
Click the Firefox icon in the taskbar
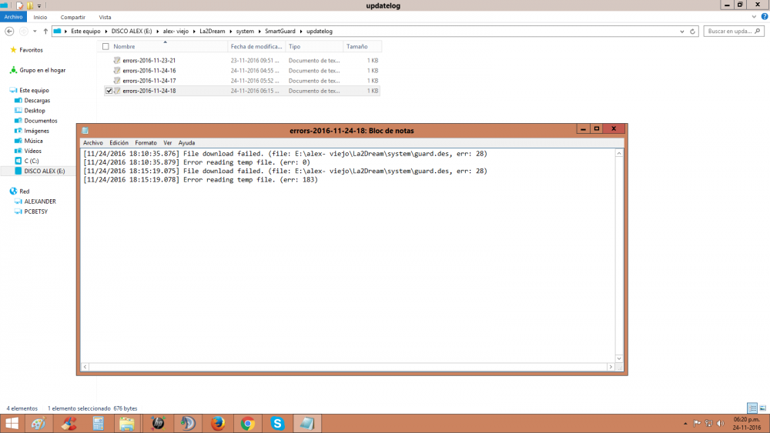(217, 423)
